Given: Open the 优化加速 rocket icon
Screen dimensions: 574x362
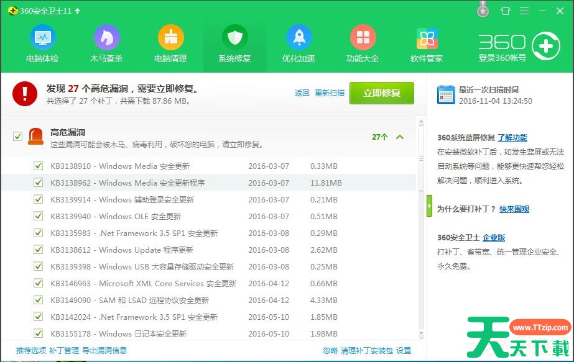Looking at the screenshot, I should 299,38.
